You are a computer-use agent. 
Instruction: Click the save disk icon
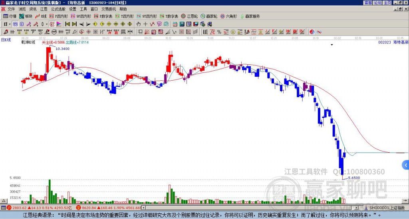click(x=196, y=24)
